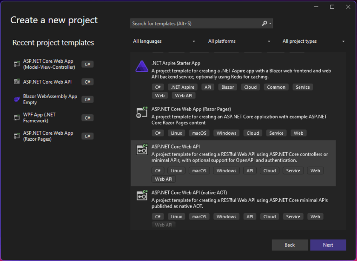Click the search magnifier icon in template search
Image resolution: width=357 pixels, height=261 pixels.
tap(264, 23)
